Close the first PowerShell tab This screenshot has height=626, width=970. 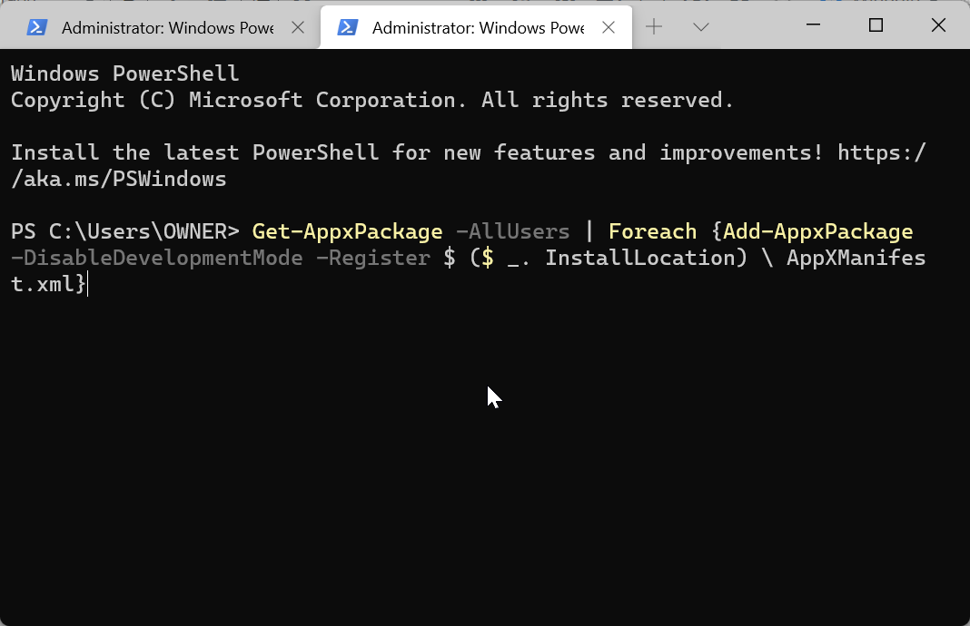[298, 27]
